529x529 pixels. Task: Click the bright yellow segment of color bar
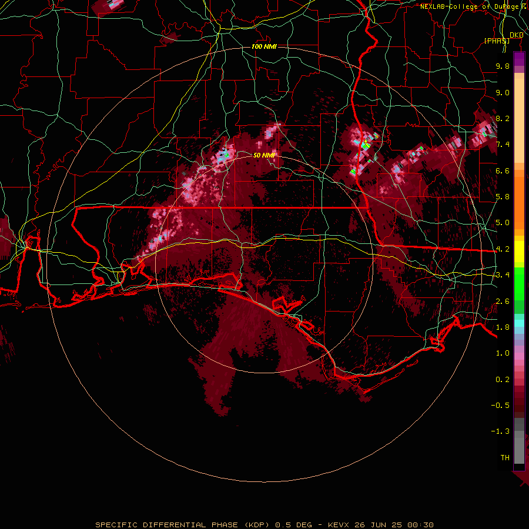(x=519, y=252)
